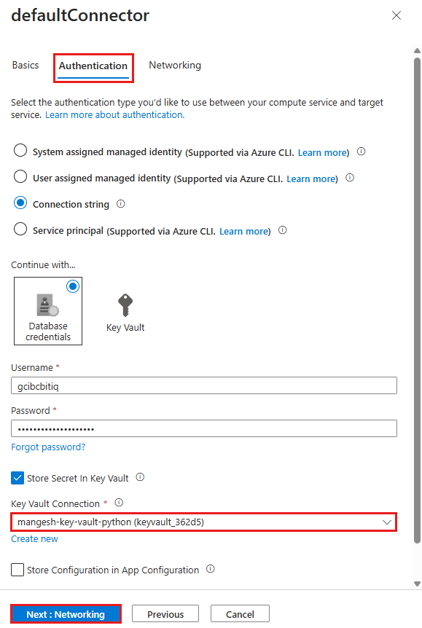
Task: Click info icon beside Key Vault Connection label
Action: [x=119, y=502]
